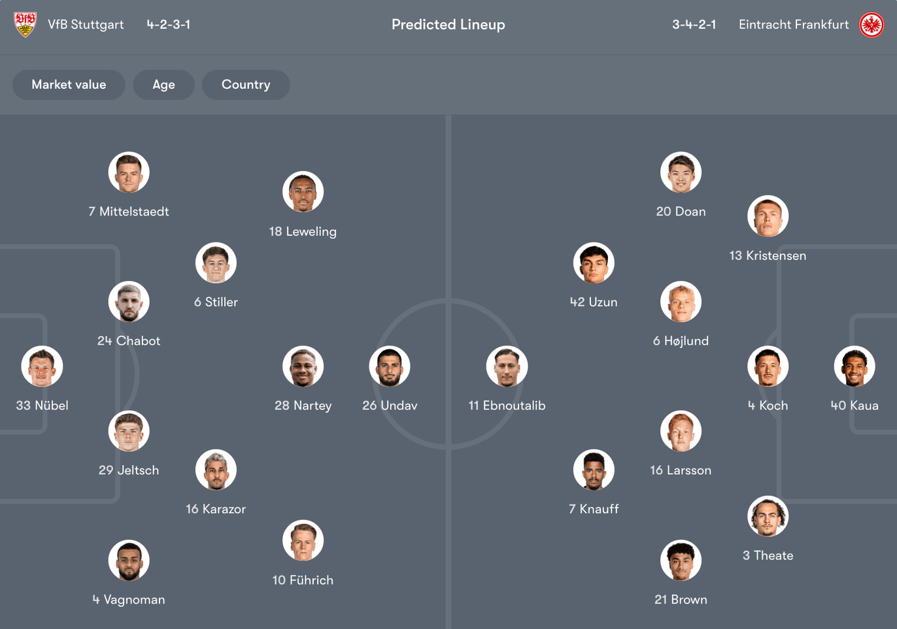
Task: Select 10 Führich's portrait
Action: 303,540
